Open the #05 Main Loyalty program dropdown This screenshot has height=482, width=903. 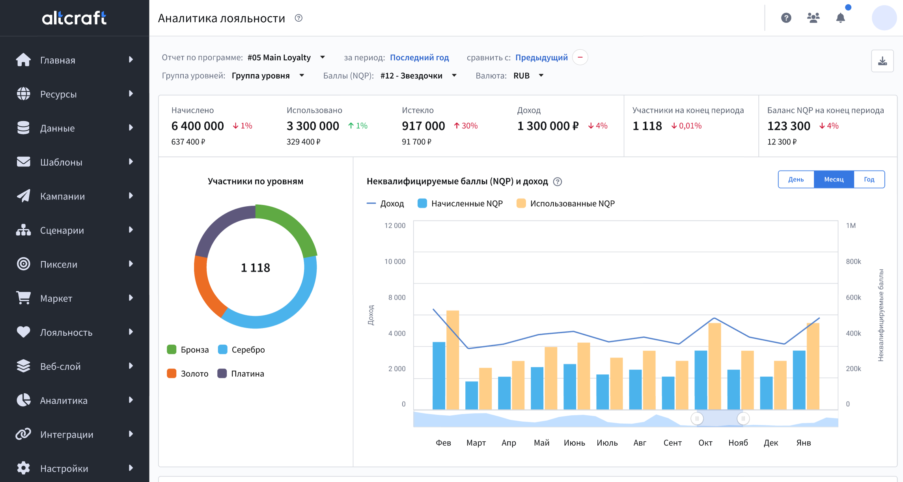pos(286,58)
